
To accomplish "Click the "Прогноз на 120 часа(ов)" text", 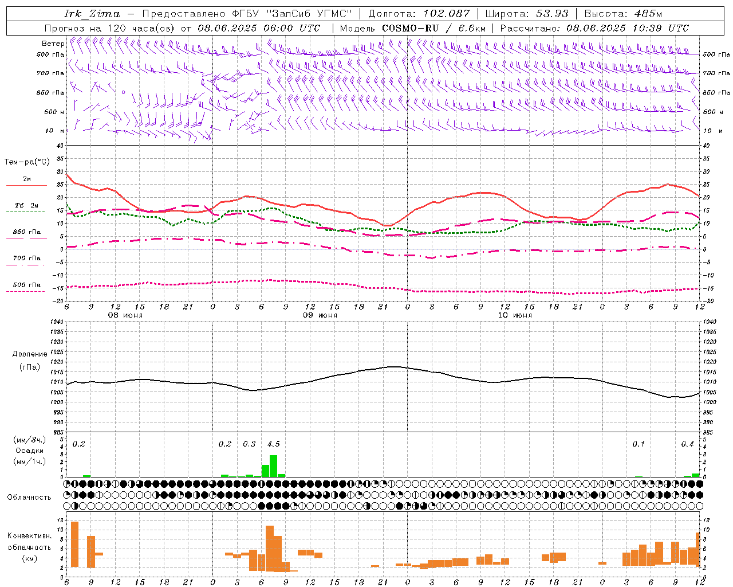I will click(x=111, y=28).
